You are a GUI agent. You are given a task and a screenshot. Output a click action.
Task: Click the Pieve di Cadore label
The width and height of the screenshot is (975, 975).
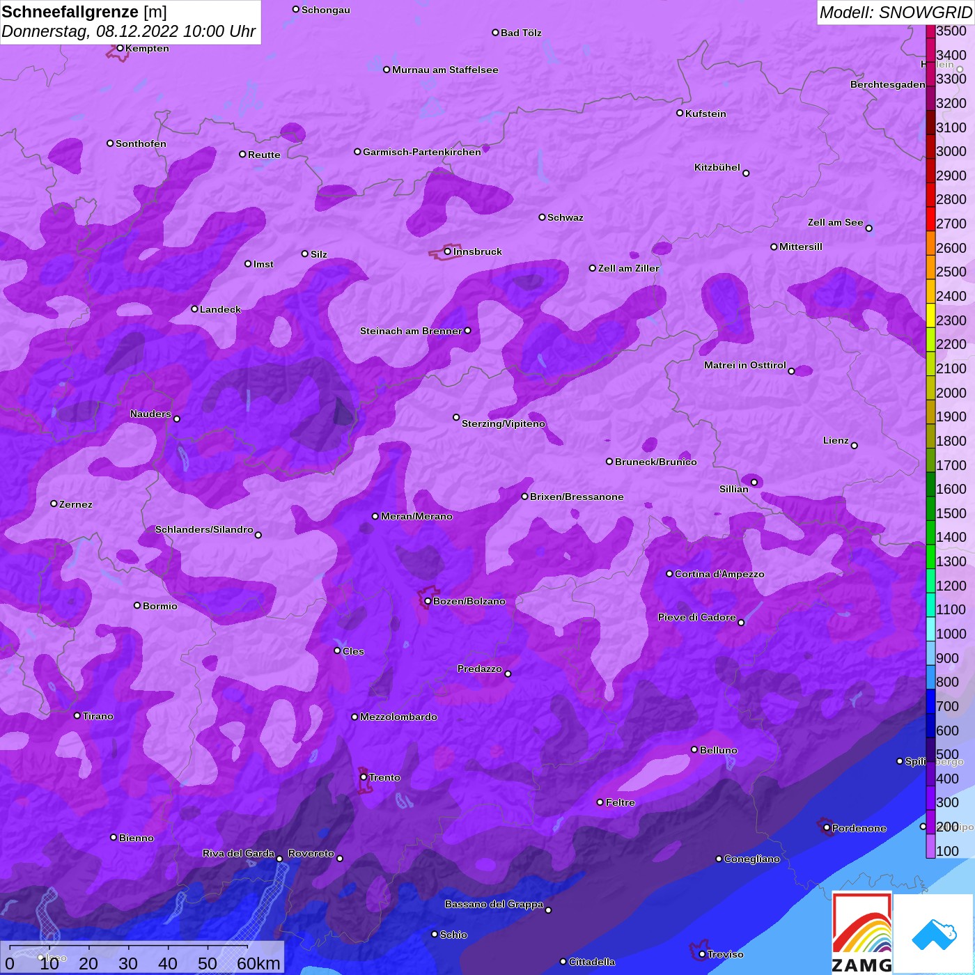[697, 617]
